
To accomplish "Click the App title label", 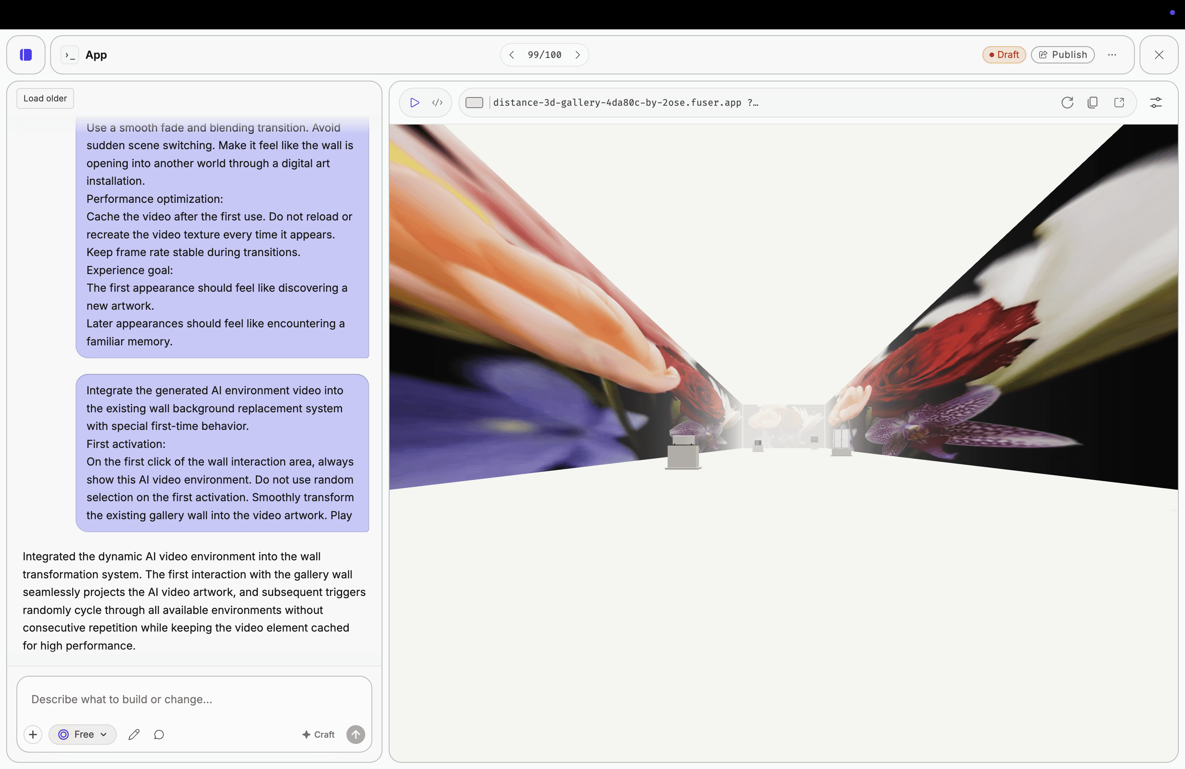I will pos(96,55).
